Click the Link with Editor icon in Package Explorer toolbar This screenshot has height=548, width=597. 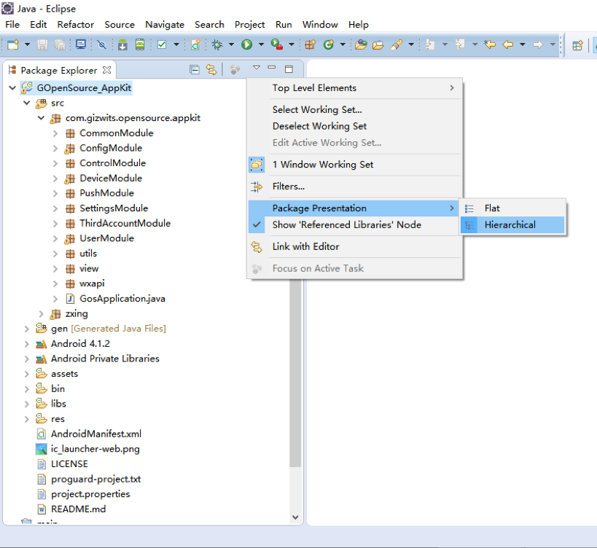pos(211,68)
